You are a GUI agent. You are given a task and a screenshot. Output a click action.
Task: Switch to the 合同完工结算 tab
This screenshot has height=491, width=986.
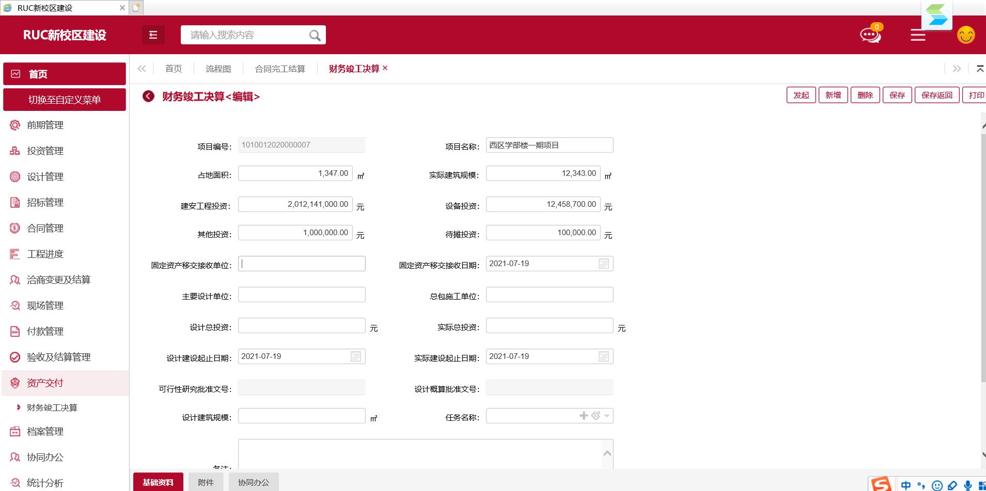(280, 69)
